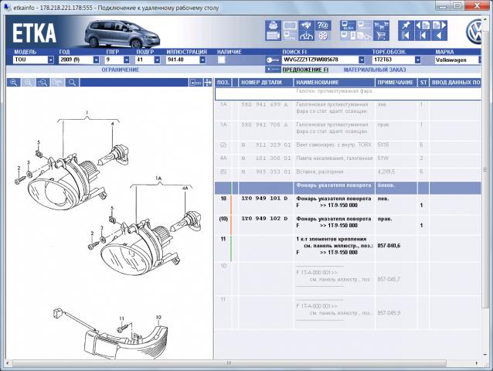Click the monitor and phone icon
This screenshot has height=371, width=493.
coord(348,36)
